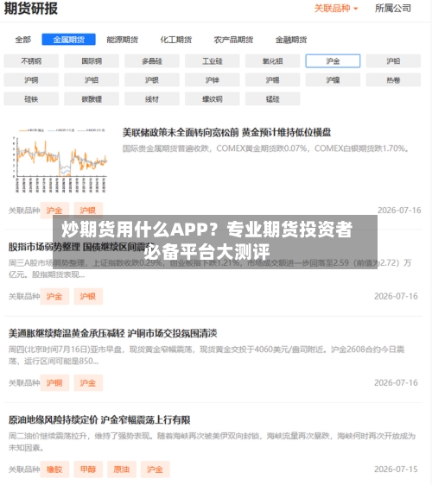Open article 原油地缘风险持续定价
432x485 pixels.
click(x=99, y=420)
